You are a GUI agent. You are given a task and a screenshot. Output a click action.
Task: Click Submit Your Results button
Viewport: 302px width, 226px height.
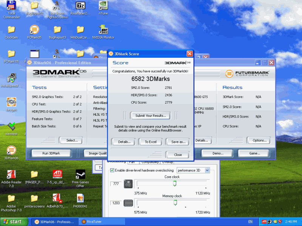click(150, 116)
